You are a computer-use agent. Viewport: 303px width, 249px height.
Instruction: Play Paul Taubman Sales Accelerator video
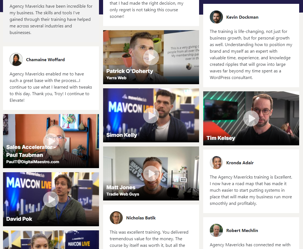coord(51,141)
